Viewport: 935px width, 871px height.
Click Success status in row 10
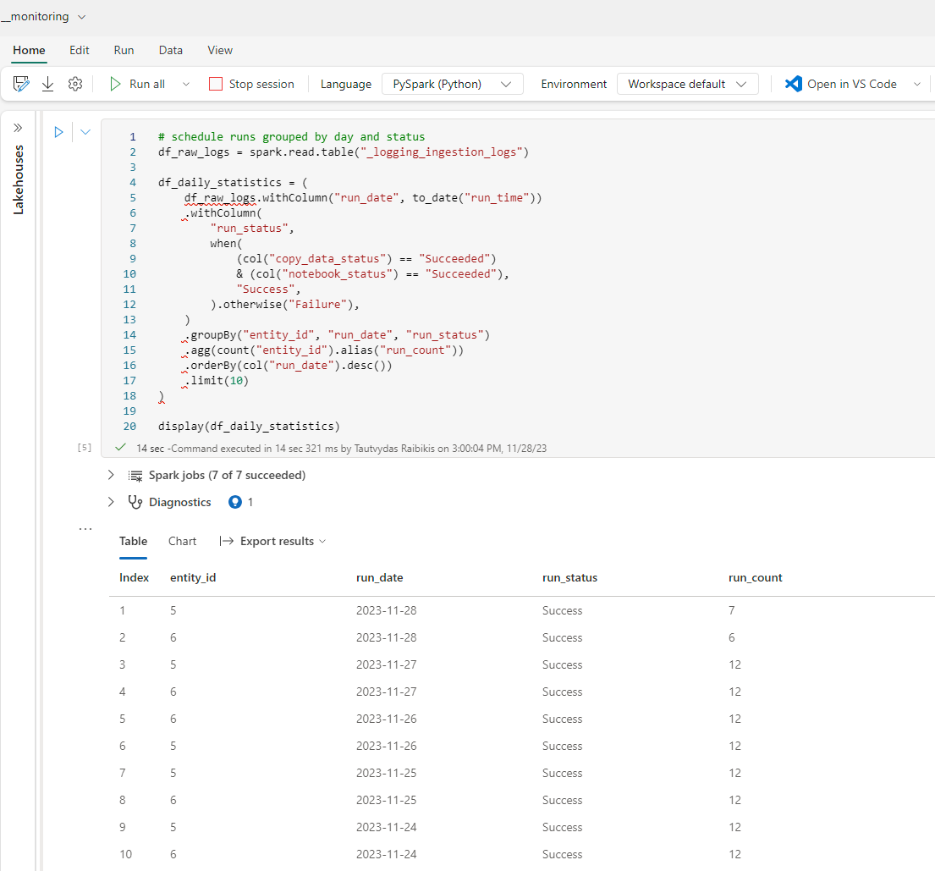[x=562, y=854]
